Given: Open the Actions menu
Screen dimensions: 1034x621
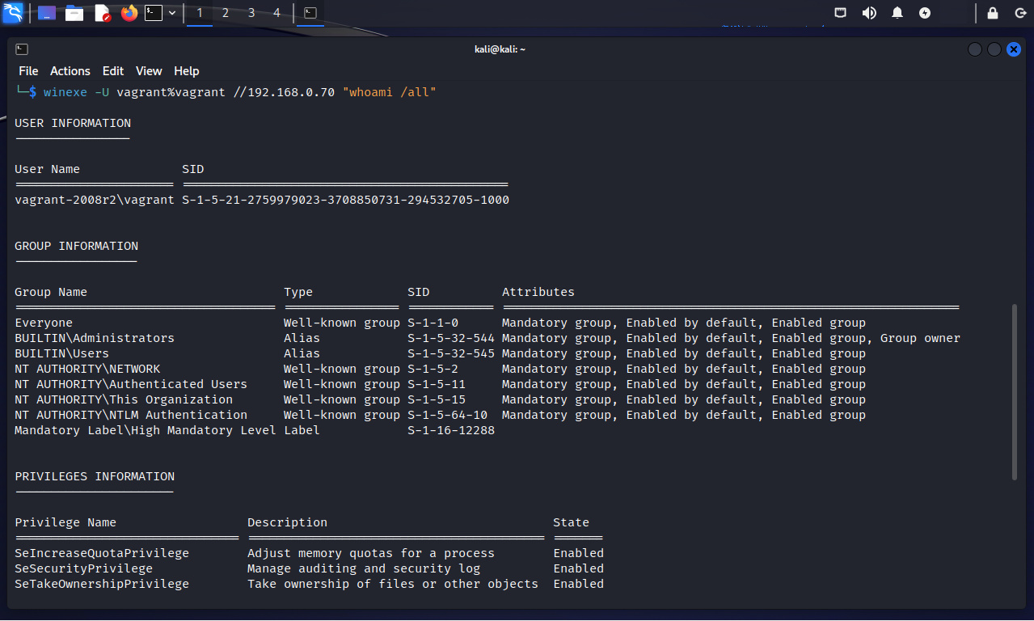Looking at the screenshot, I should (x=70, y=71).
